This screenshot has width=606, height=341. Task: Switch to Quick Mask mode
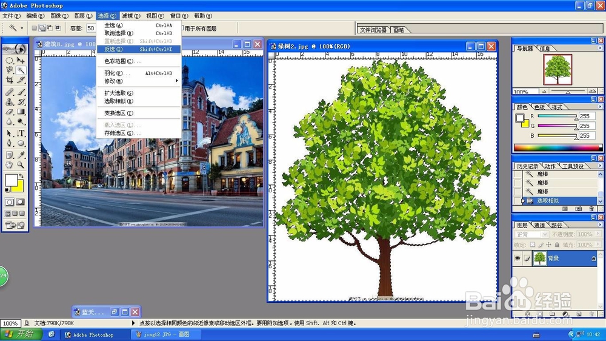[x=21, y=201]
